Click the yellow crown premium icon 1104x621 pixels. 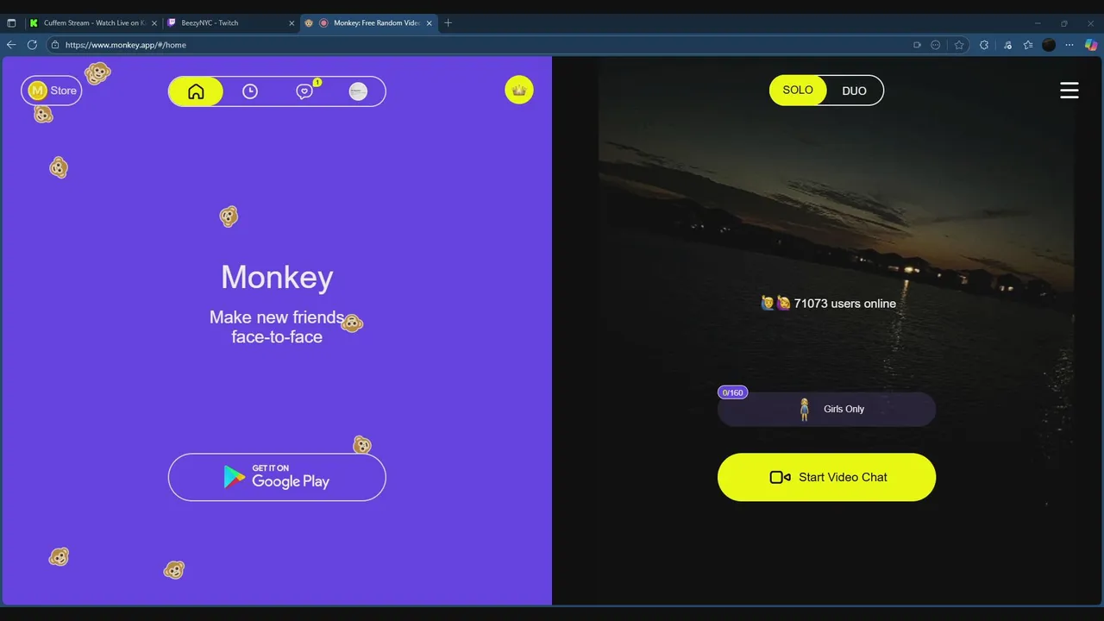(x=519, y=90)
